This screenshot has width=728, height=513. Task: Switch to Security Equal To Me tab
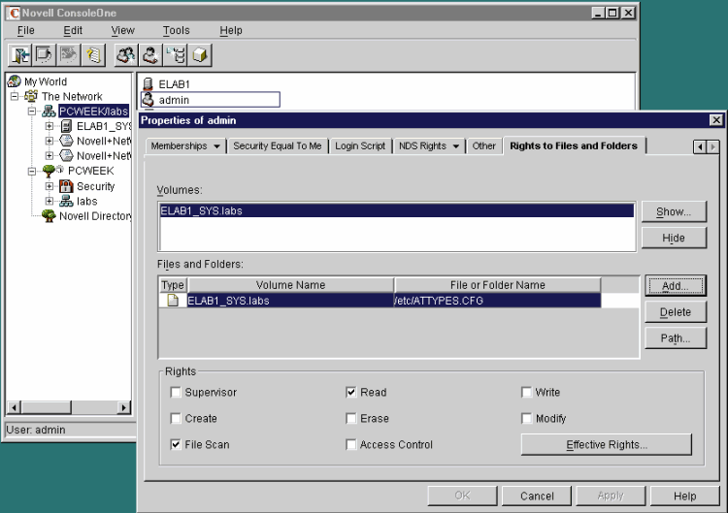(x=278, y=146)
